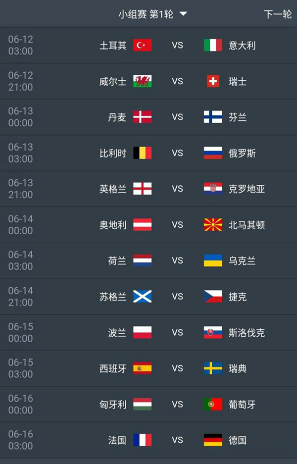Click VS in the 丹麦–芬兰 match
Image resolution: width=297 pixels, height=464 pixels.
(177, 117)
